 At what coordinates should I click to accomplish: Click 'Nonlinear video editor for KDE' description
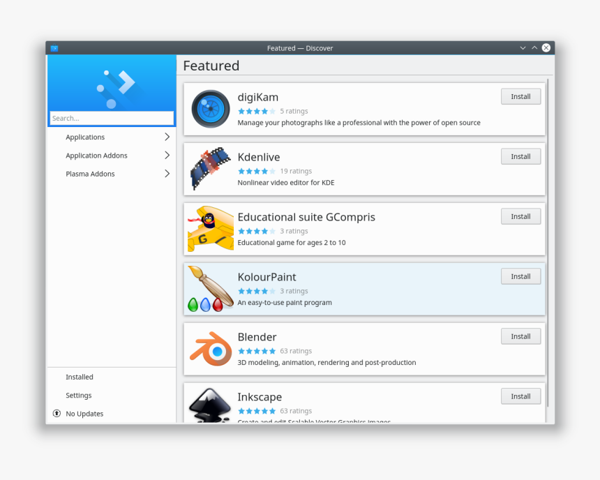pyautogui.click(x=286, y=183)
